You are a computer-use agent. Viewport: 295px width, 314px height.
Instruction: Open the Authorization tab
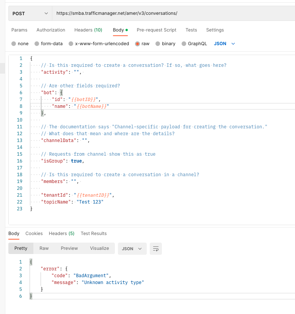(51, 30)
